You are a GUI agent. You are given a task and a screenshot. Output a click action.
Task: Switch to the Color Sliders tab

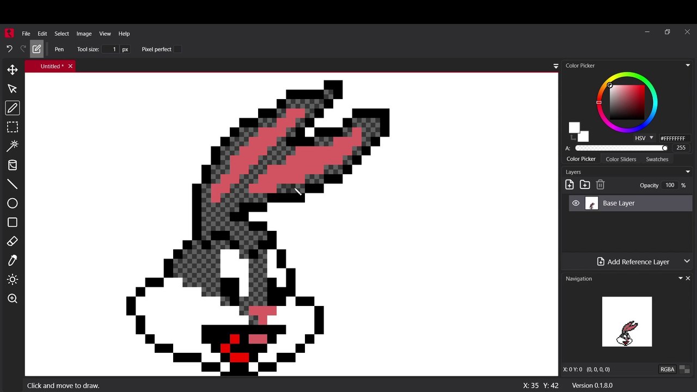(621, 159)
